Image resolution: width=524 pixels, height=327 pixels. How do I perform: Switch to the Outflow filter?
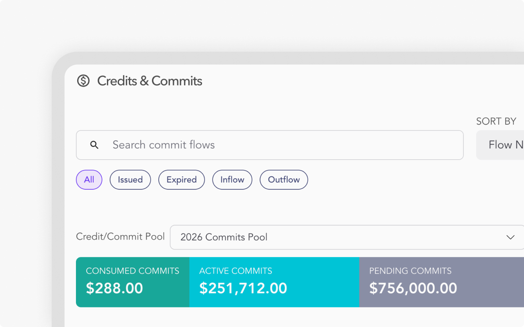point(284,180)
